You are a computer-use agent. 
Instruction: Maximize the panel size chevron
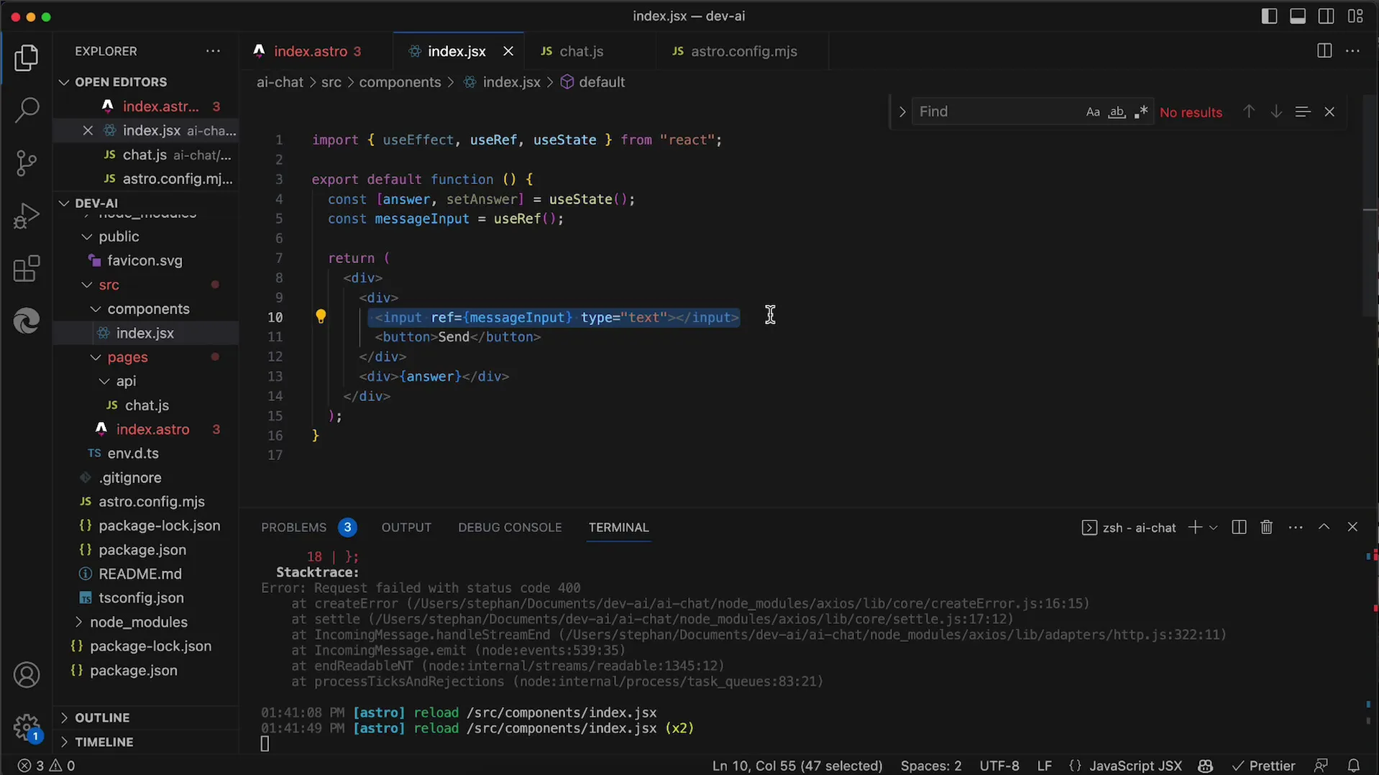click(x=1324, y=528)
